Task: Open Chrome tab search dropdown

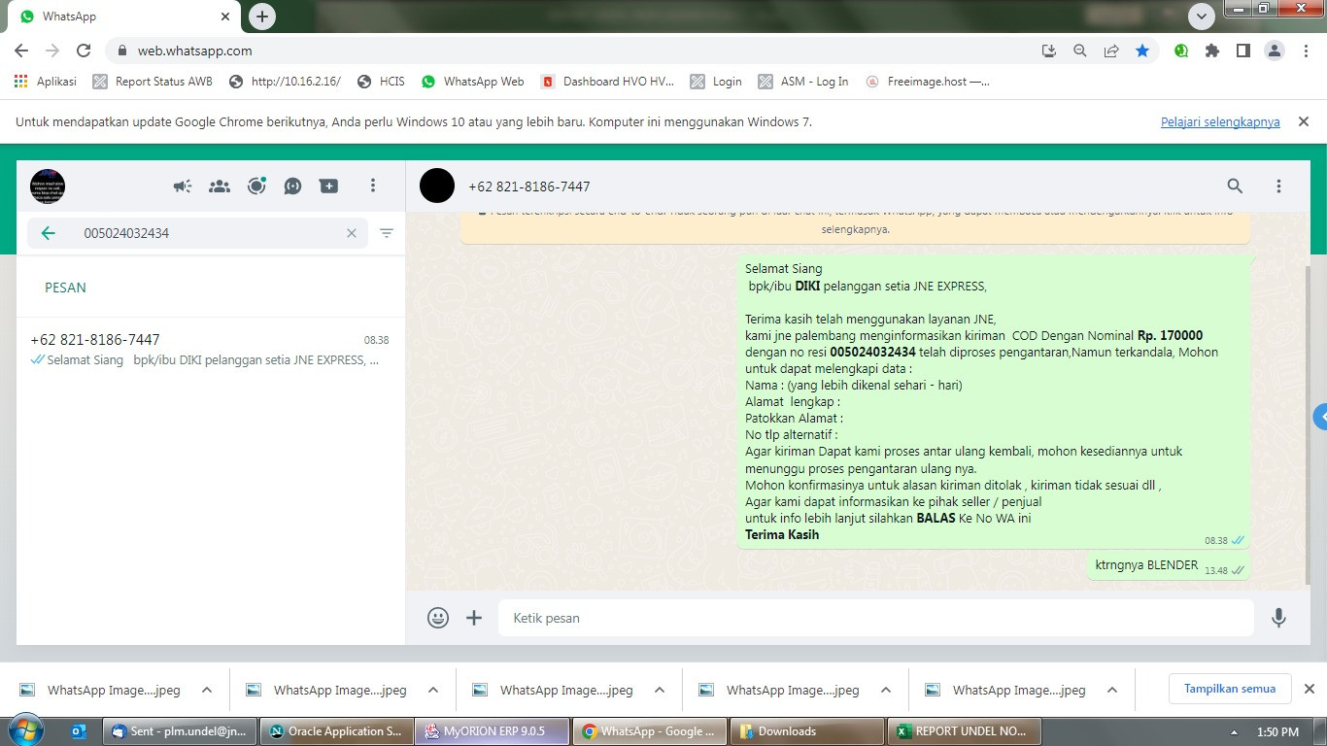Action: coord(1202,16)
